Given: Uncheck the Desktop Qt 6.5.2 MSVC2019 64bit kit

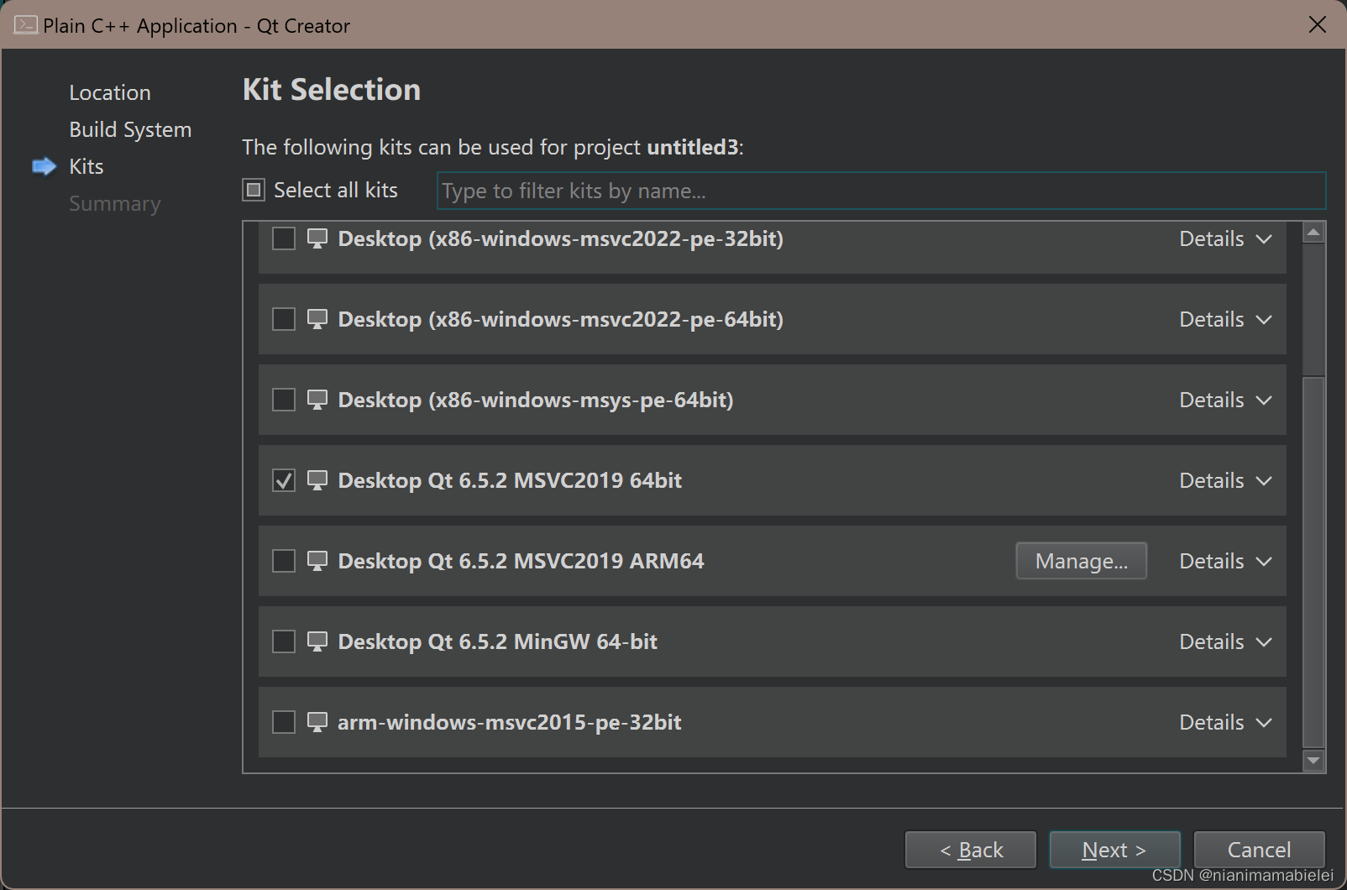Looking at the screenshot, I should [x=283, y=480].
